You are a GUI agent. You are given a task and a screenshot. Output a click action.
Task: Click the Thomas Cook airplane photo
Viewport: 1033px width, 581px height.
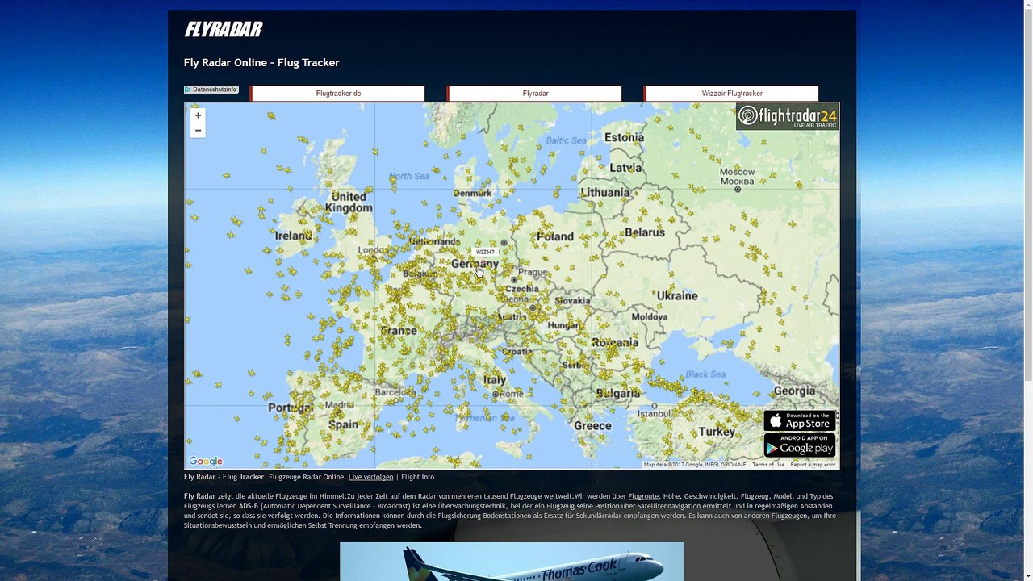point(512,562)
